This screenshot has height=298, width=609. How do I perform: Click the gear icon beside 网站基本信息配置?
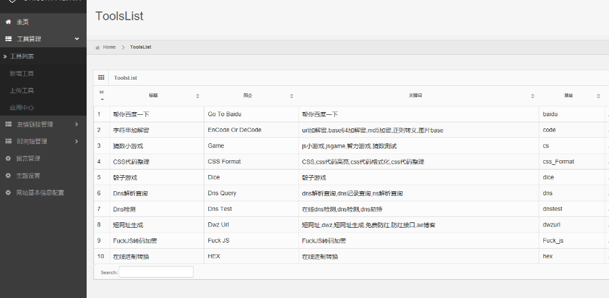[8, 193]
